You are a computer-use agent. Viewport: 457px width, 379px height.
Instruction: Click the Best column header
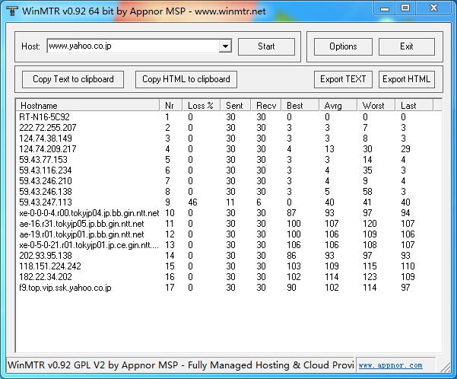300,105
